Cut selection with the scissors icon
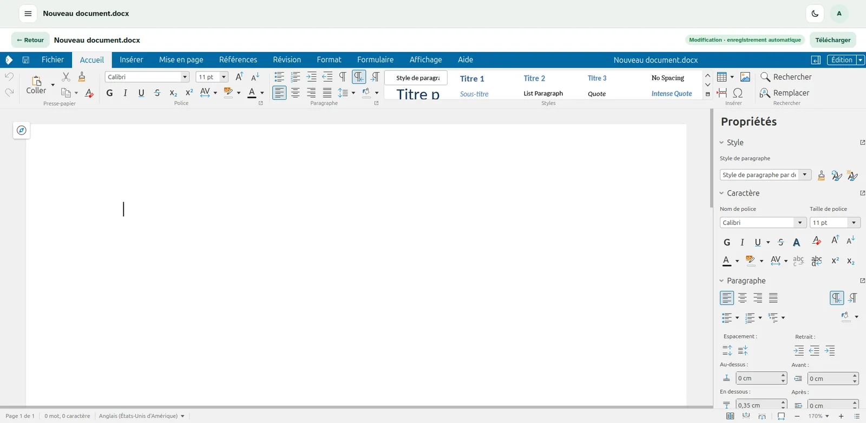Image resolution: width=866 pixels, height=423 pixels. tap(66, 77)
